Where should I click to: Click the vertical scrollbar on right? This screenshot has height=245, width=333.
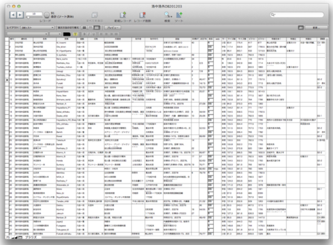[x=327, y=89]
